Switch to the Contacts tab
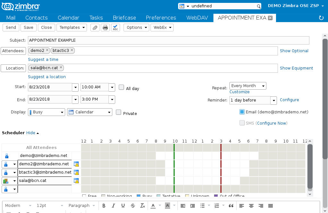The width and height of the screenshot is (328, 213). 37,18
